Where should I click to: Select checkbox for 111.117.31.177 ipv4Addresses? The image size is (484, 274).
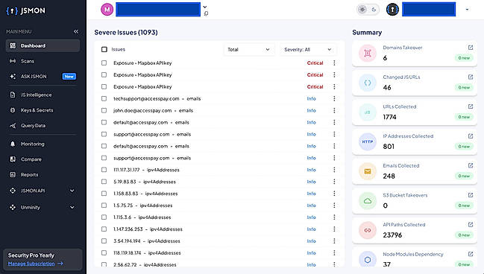(104, 170)
